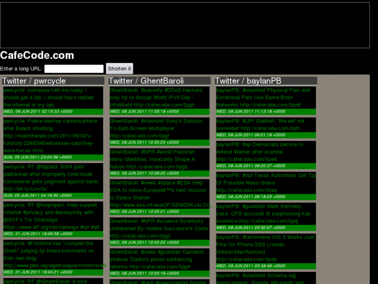Click timestamp WED, 01 JUN 2011 18:04:21 +0000
The image size is (378, 284).
[38, 272]
